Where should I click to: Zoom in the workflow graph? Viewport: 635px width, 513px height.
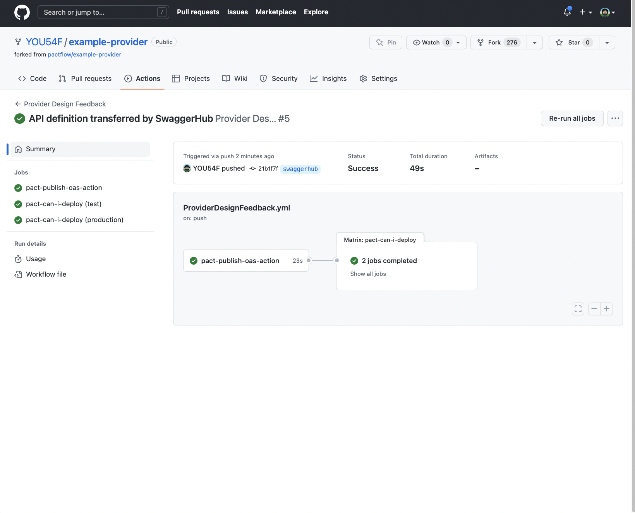pyautogui.click(x=606, y=309)
